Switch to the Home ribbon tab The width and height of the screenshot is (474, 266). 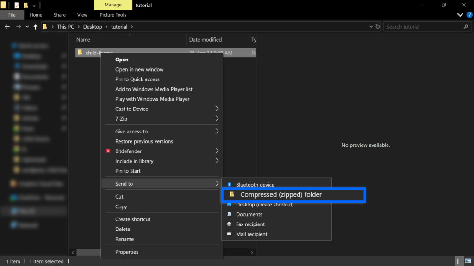(36, 15)
